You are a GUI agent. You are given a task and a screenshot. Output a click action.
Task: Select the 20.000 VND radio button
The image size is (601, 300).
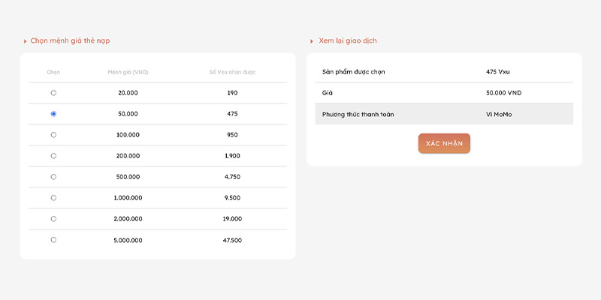point(53,93)
